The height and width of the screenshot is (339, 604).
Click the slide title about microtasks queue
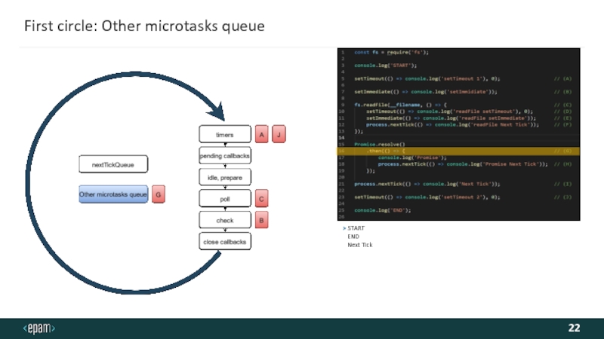(x=144, y=26)
